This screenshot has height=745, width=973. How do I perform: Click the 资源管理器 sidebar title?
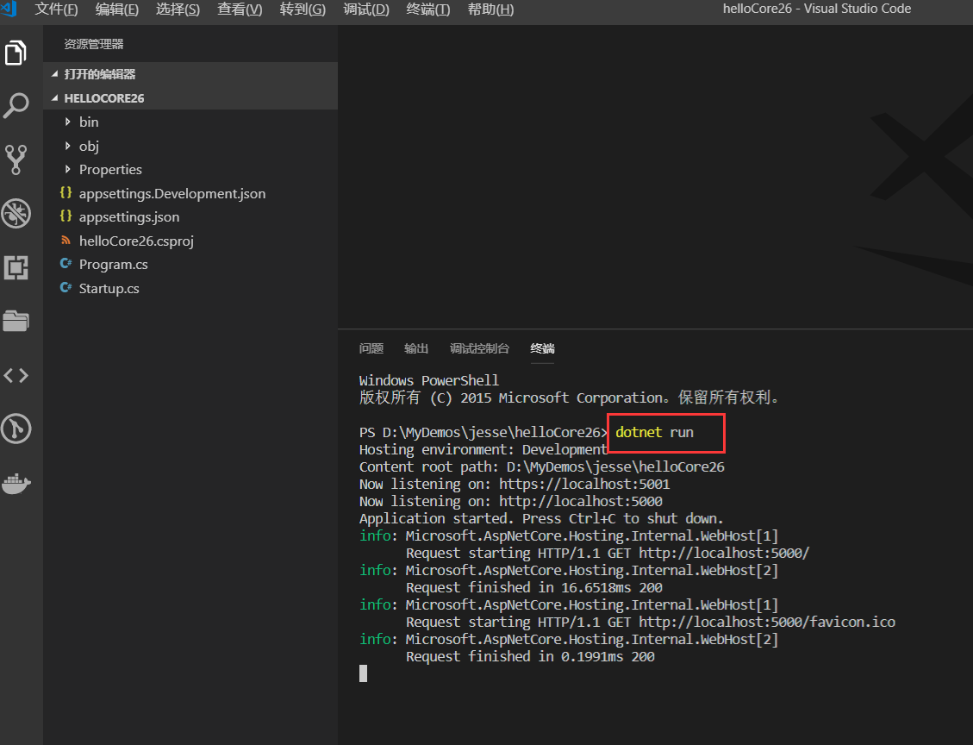(x=94, y=44)
